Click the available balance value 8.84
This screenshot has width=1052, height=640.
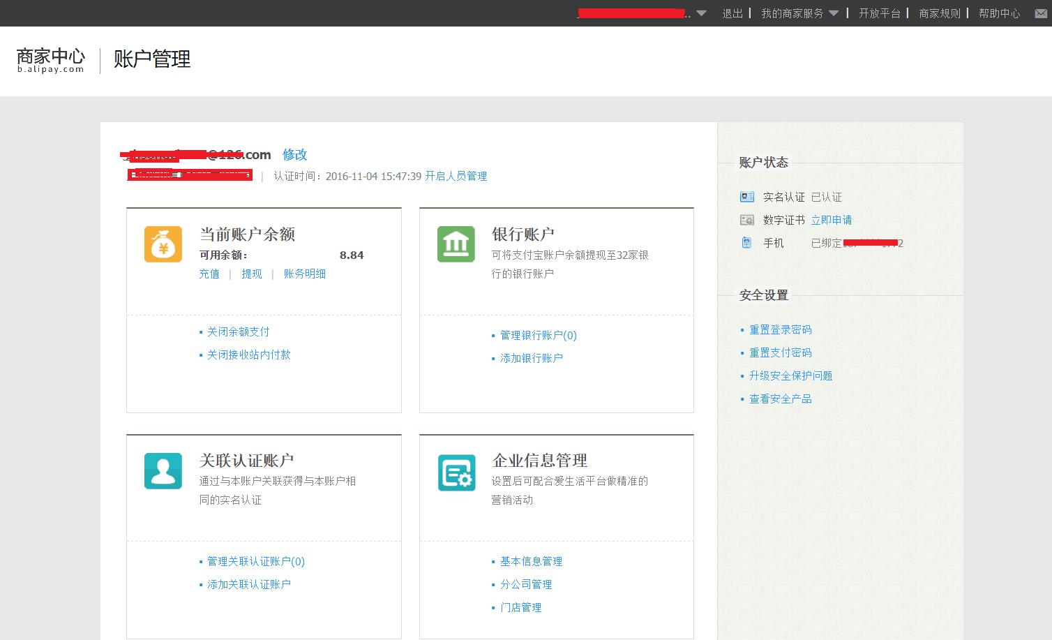(352, 255)
